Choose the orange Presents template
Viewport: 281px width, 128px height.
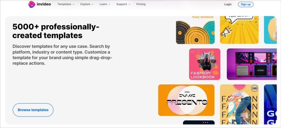[186, 100]
